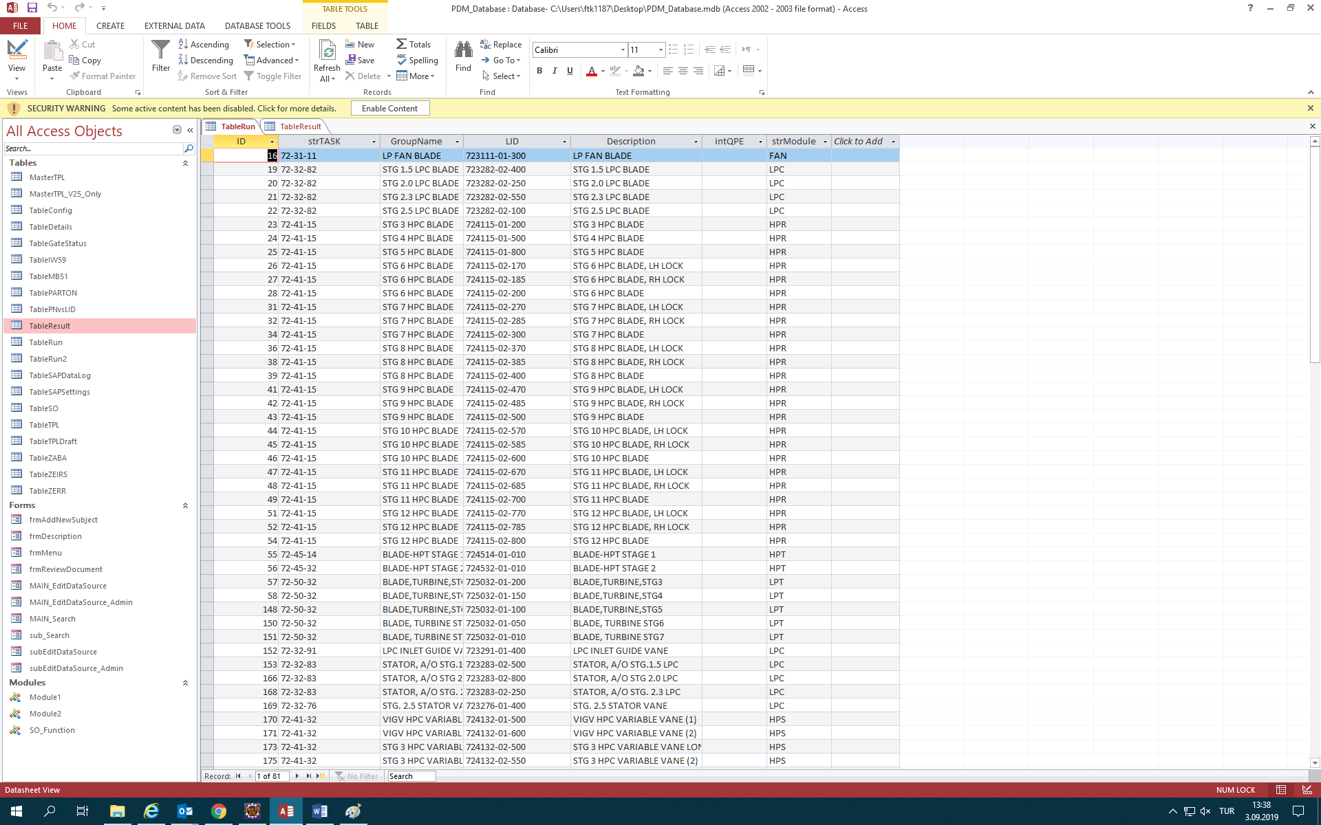Screen dimensions: 1321x825
Task: Click the Spelling check icon
Action: pyautogui.click(x=402, y=60)
